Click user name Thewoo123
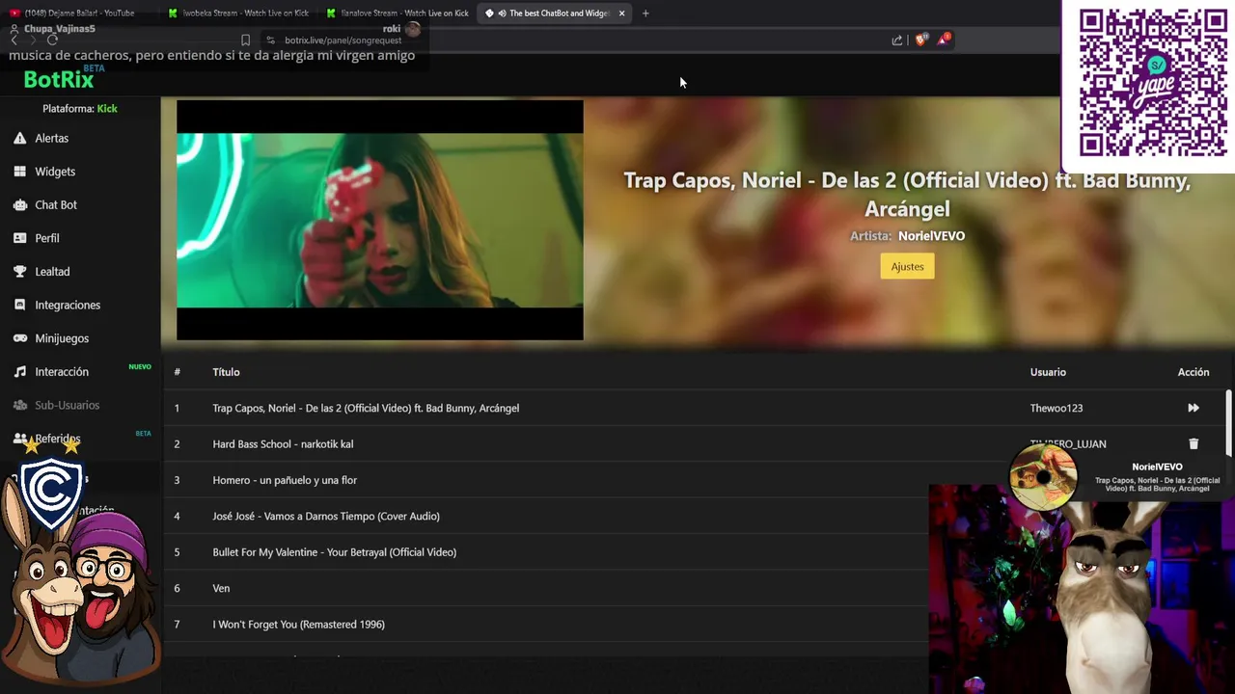This screenshot has width=1235, height=694. 1057,408
